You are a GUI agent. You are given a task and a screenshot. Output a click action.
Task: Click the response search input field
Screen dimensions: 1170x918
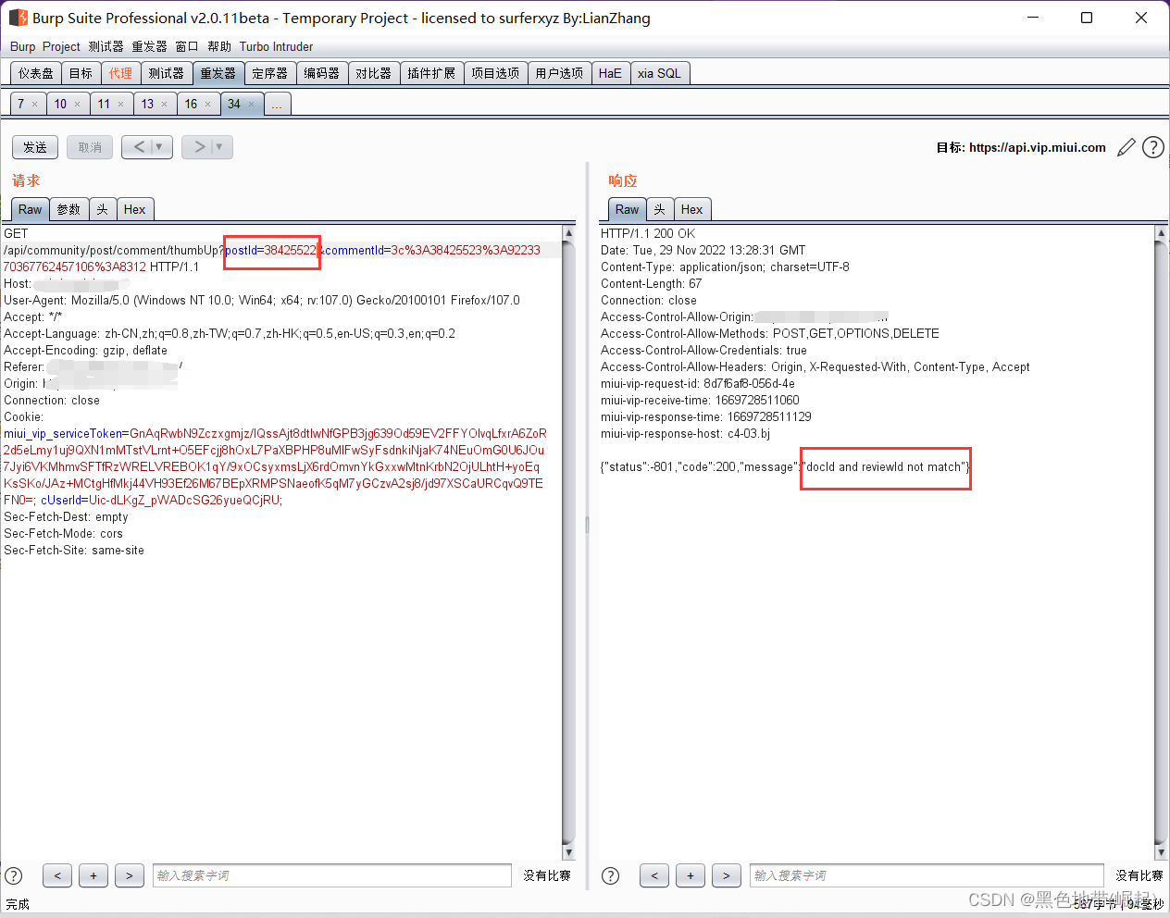point(927,875)
